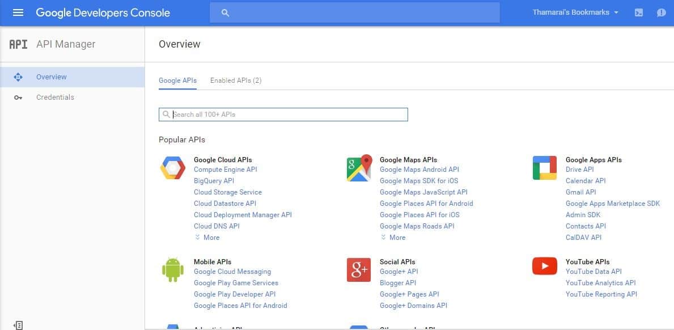Open Google Maps Android API link
The image size is (674, 330).
pos(419,170)
